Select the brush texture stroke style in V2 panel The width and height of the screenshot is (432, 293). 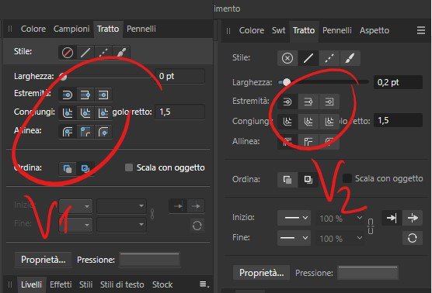coord(350,58)
